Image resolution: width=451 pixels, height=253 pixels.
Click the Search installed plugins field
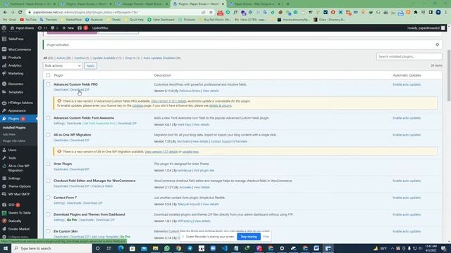(409, 56)
